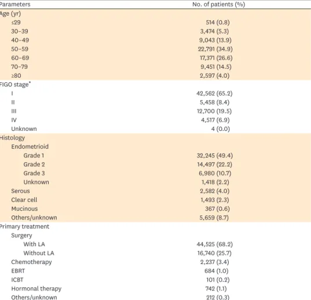Select the value '14,497 (22.2)'
311x300 pixels.
click(x=215, y=164)
